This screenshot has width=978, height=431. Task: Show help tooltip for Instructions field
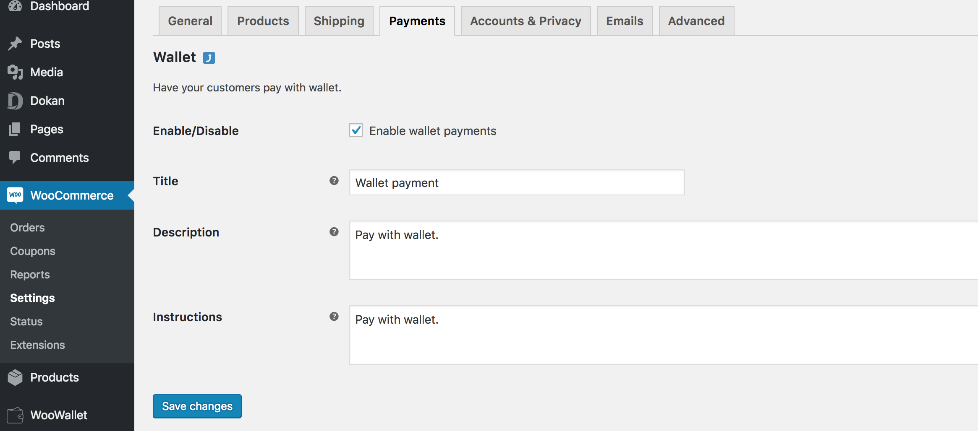click(334, 317)
